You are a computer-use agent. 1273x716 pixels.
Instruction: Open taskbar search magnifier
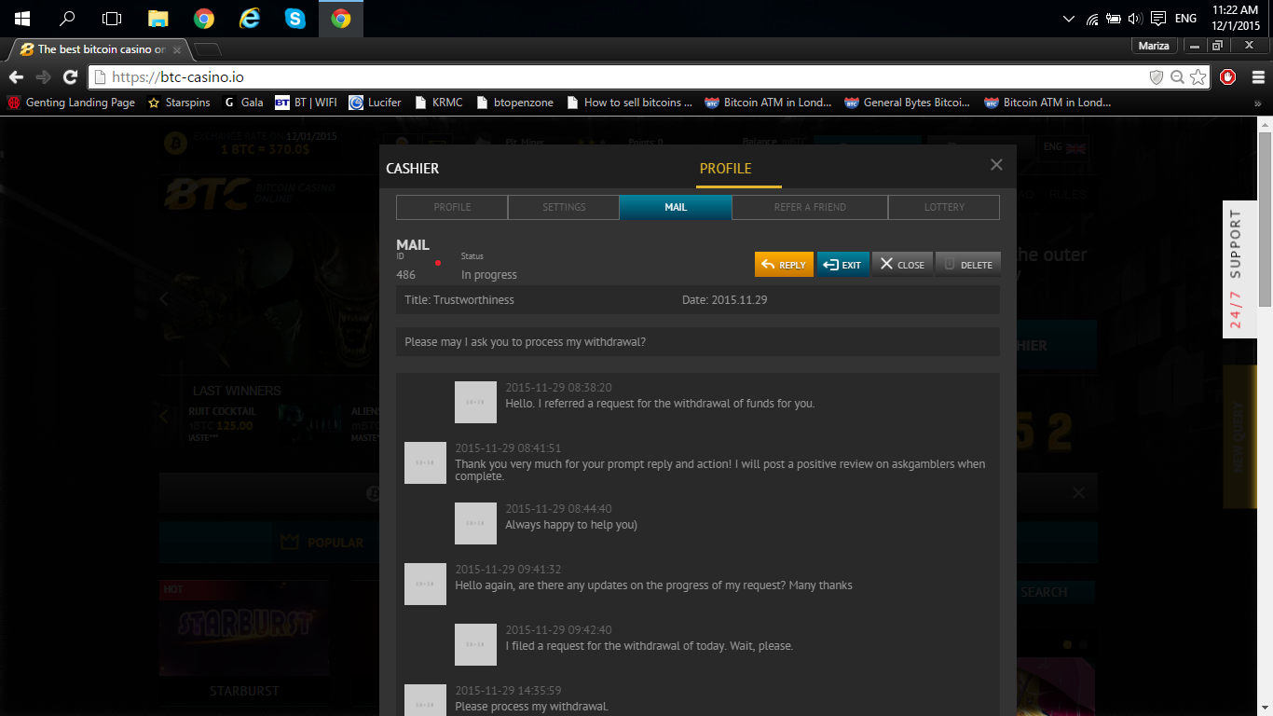pyautogui.click(x=67, y=18)
